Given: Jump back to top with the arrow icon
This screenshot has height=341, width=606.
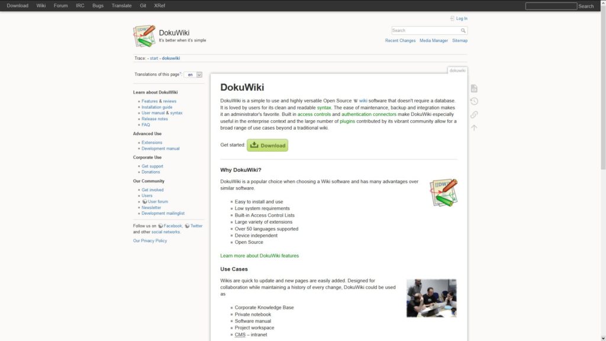Looking at the screenshot, I should 473,128.
